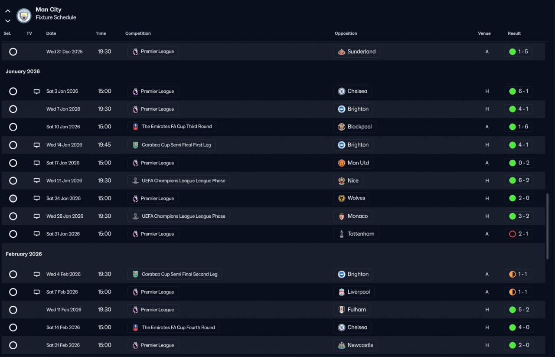555x357 pixels.
Task: Click TV icon in the Nice row
Action: click(37, 181)
